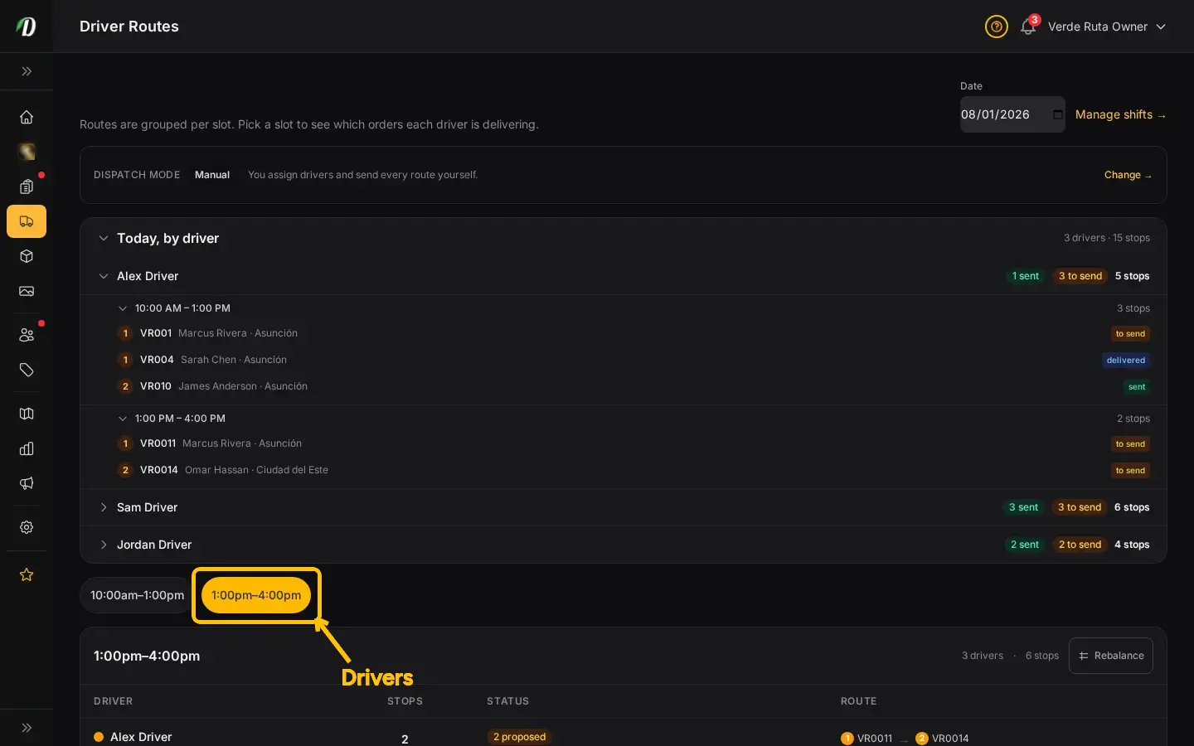Open the gear settings icon in the sidebar
The width and height of the screenshot is (1194, 746).
[27, 527]
